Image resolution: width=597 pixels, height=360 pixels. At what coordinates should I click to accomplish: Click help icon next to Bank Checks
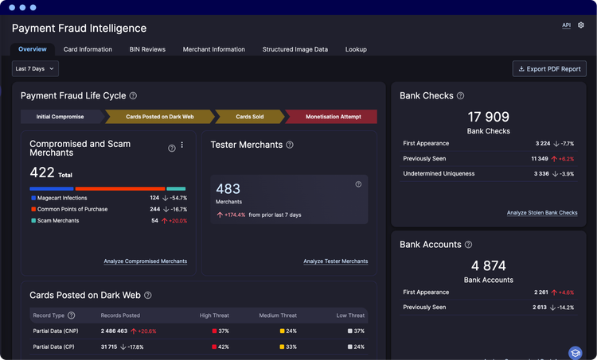(460, 96)
